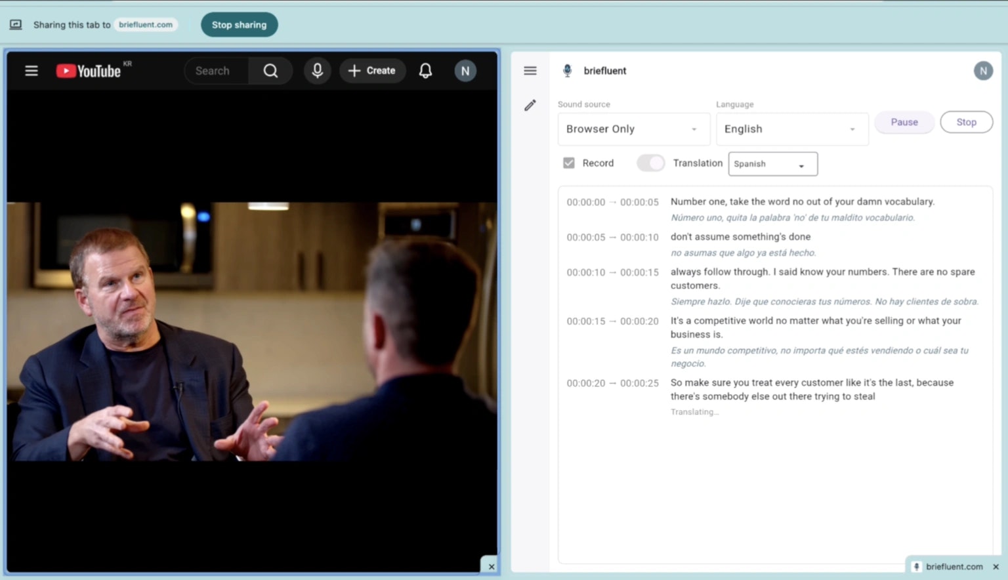Open YouTube's navigation hamburger menu
Image resolution: width=1008 pixels, height=580 pixels.
tap(31, 70)
